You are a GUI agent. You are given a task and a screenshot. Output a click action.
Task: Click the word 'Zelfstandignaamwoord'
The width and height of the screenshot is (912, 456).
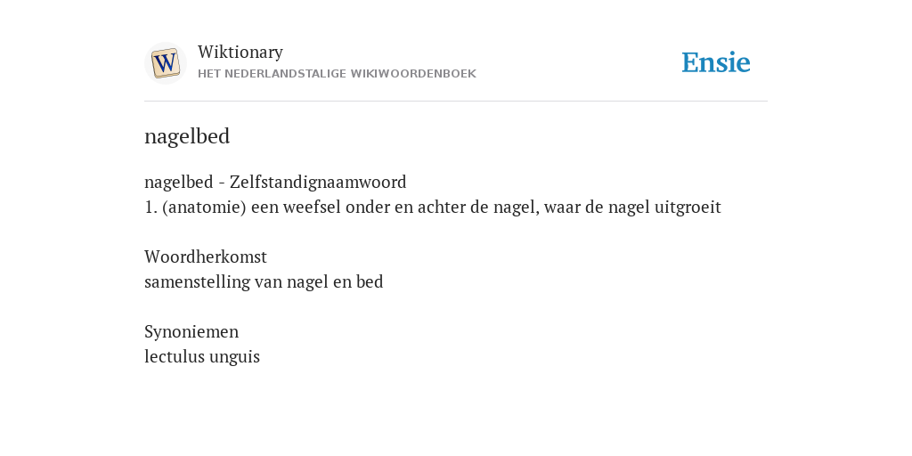(318, 182)
